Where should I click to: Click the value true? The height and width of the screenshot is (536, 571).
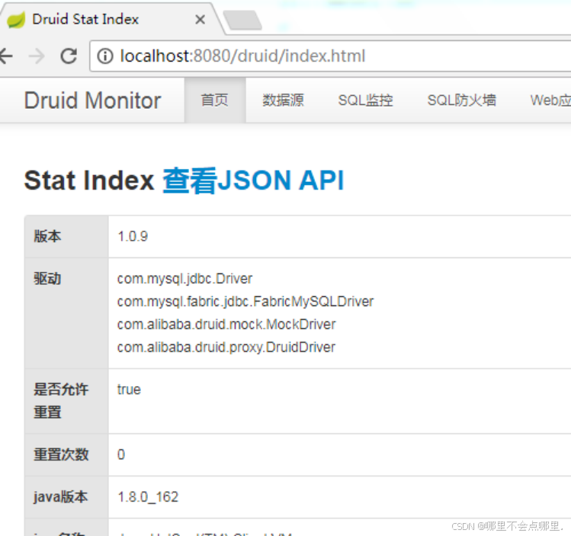tap(129, 390)
